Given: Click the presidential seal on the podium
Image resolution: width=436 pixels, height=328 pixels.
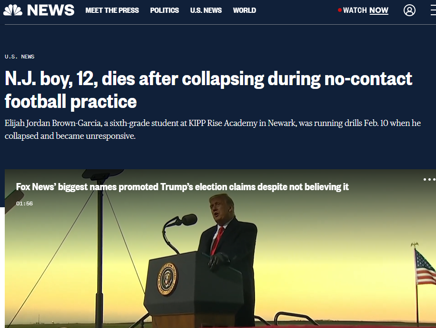Looking at the screenshot, I should [168, 279].
